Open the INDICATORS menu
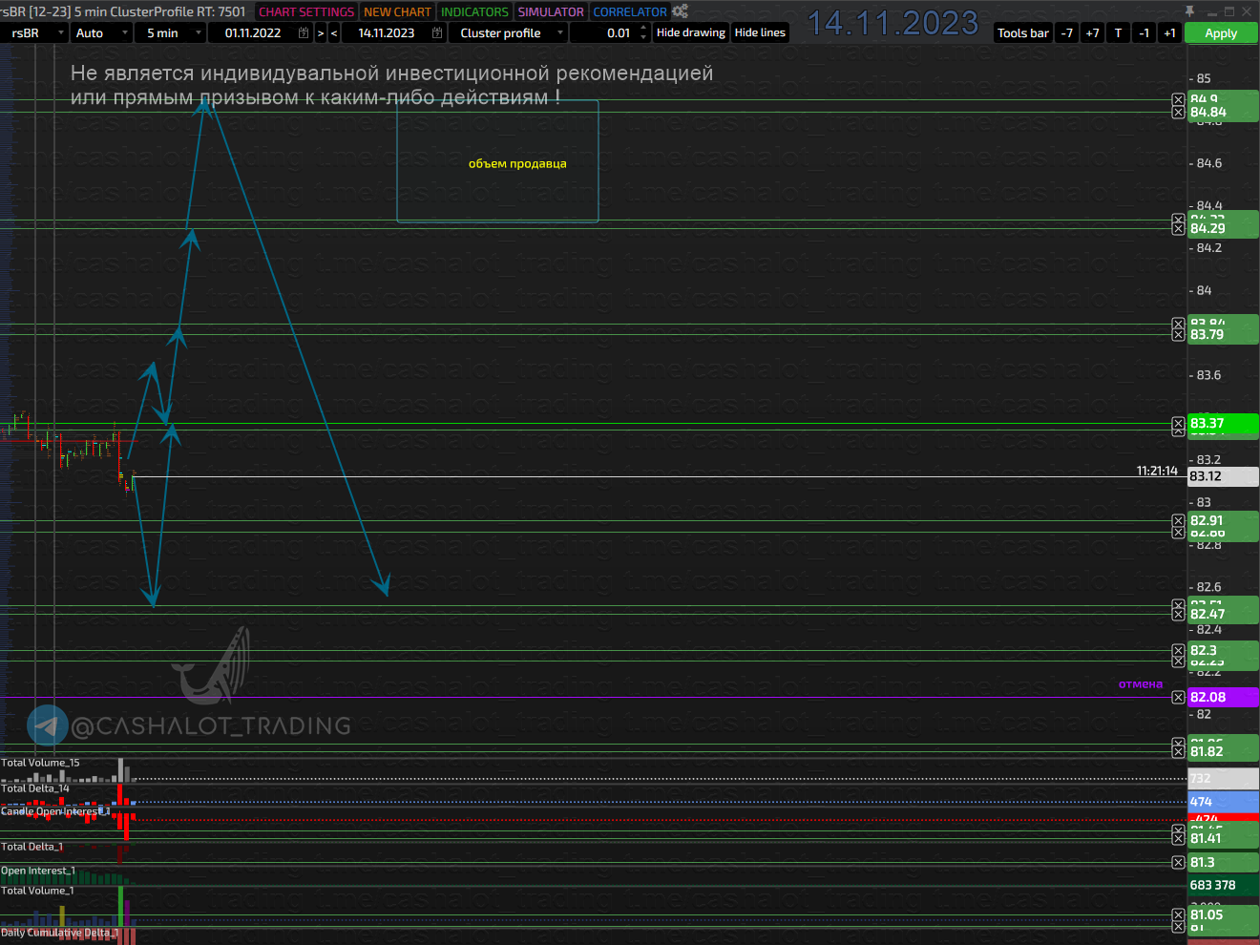1260x945 pixels. pos(474,11)
